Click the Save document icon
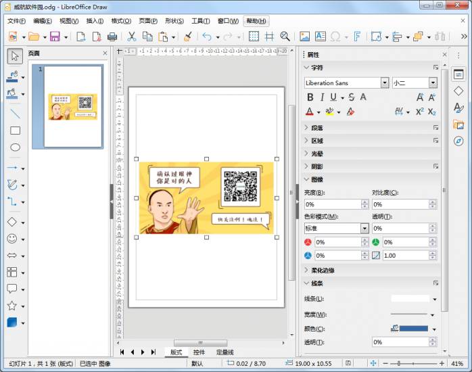The image size is (472, 372). pos(55,37)
